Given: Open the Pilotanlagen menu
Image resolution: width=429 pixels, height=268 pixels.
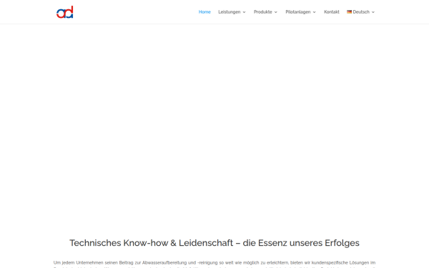Looking at the screenshot, I should click(x=298, y=12).
